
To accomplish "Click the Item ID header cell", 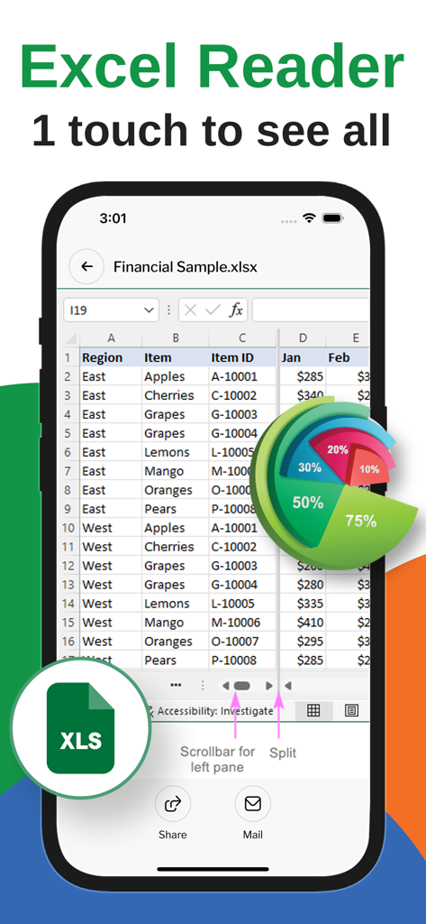I will pyautogui.click(x=242, y=357).
